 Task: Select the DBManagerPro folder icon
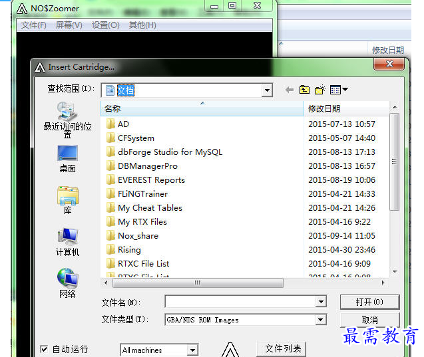pyautogui.click(x=110, y=166)
